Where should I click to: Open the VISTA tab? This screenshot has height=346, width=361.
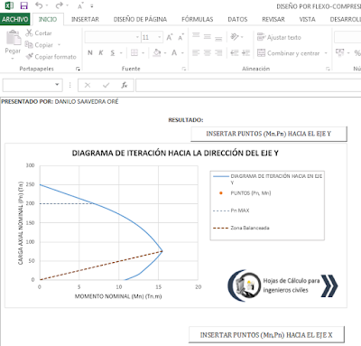tap(307, 20)
